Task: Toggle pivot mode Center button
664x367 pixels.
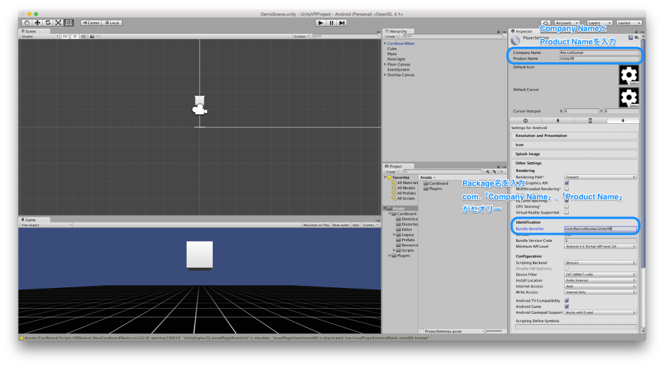Action: click(91, 23)
